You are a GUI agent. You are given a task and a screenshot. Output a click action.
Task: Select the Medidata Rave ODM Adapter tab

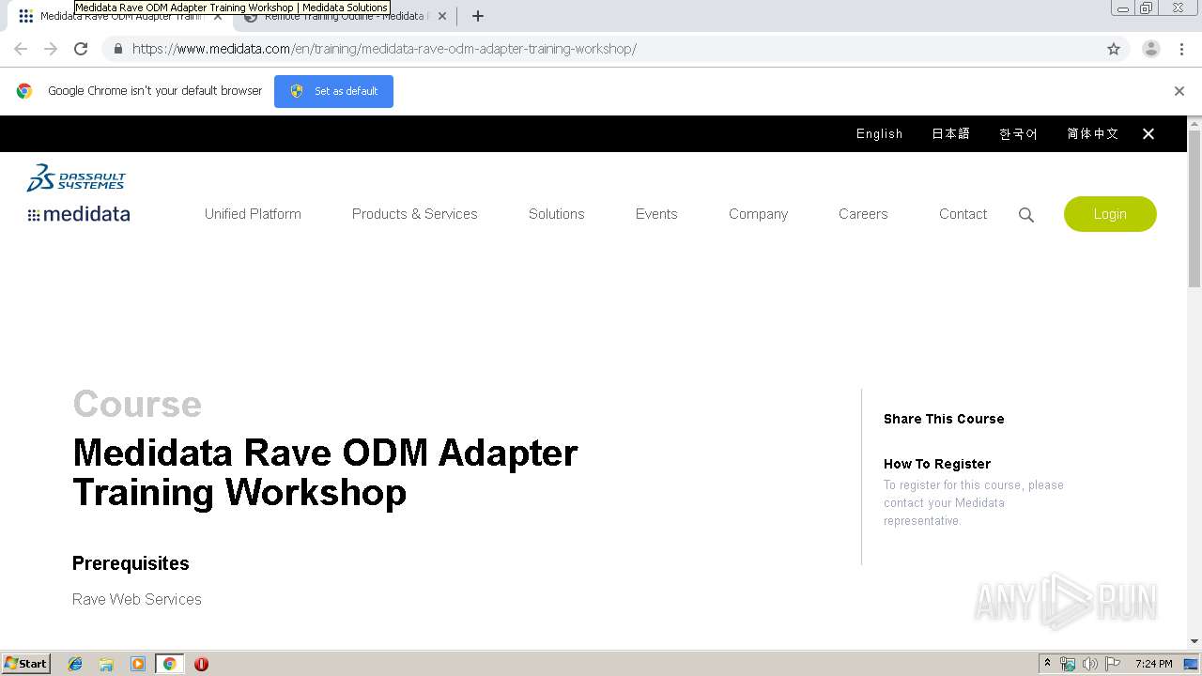click(x=120, y=16)
